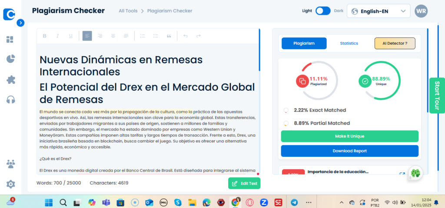
Task: Toggle italic formatting in the editor toolbar
Action: pos(58,36)
